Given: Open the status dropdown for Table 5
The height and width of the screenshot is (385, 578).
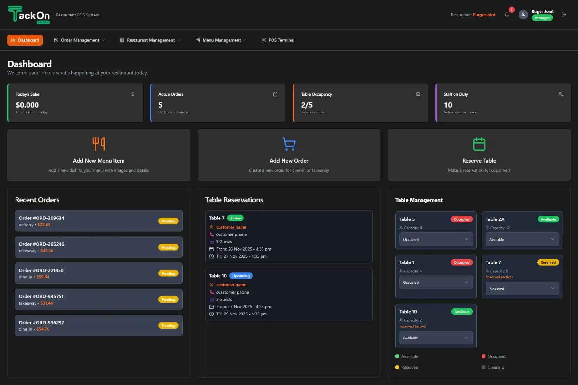Looking at the screenshot, I should click(435, 239).
